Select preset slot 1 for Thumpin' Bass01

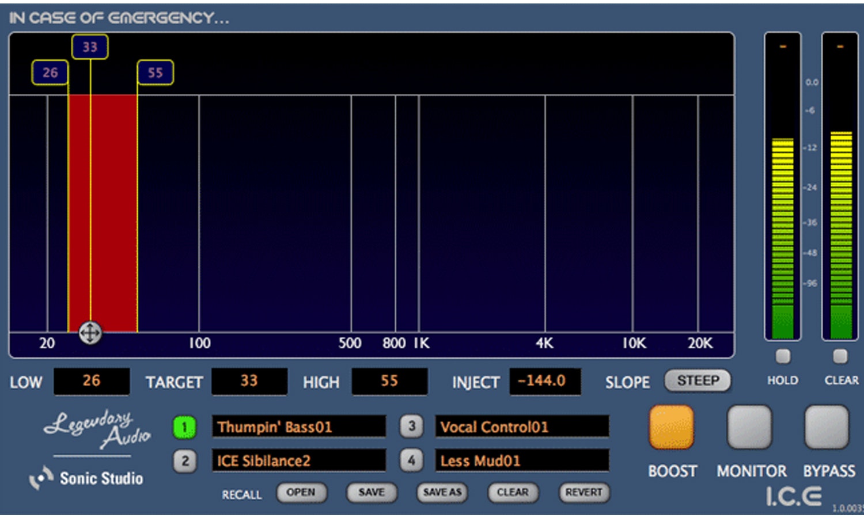coord(185,426)
